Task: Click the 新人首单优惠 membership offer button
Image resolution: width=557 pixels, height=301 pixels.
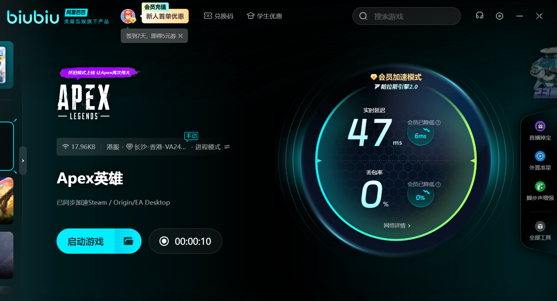Action: [x=165, y=16]
